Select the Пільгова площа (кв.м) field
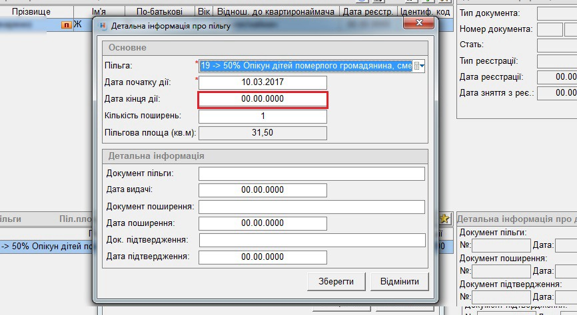The height and width of the screenshot is (315, 577). (x=263, y=133)
